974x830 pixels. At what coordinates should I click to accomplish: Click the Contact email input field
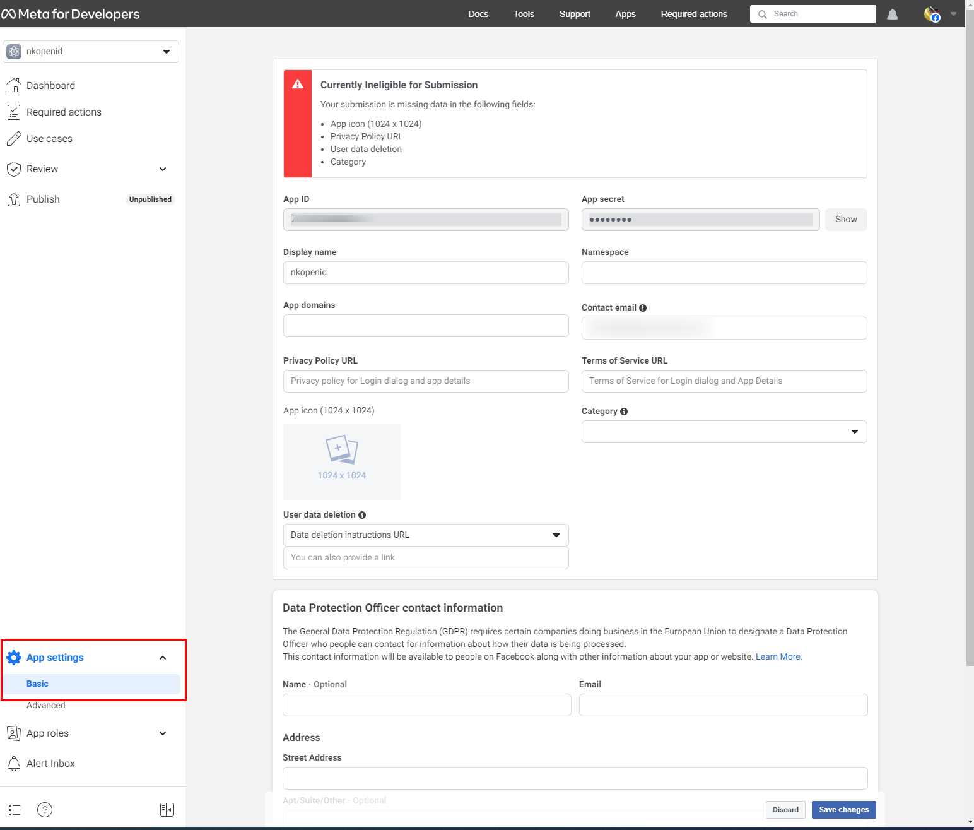point(724,328)
